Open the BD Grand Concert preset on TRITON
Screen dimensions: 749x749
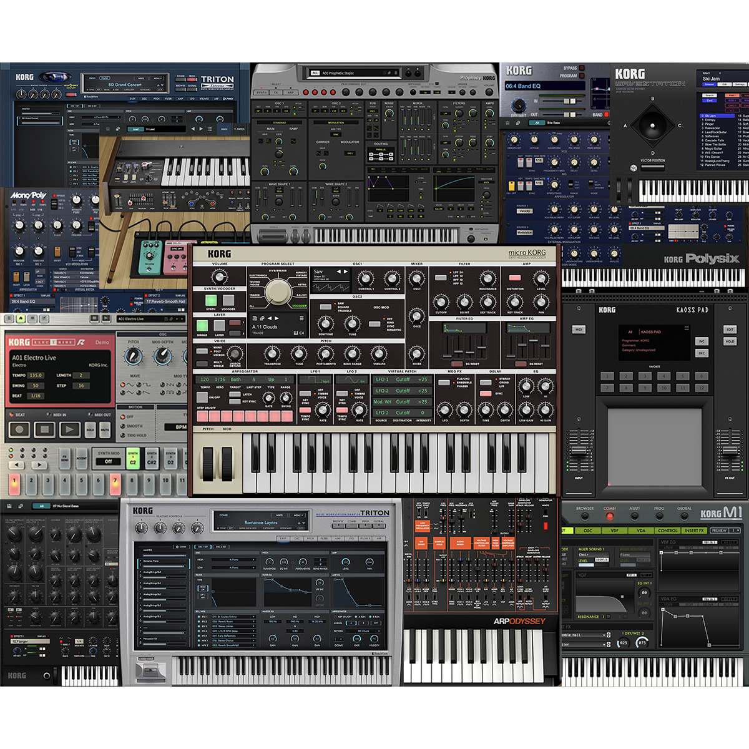(125, 84)
